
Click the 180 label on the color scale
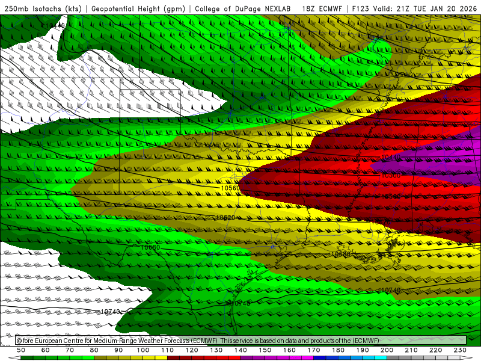click(339, 350)
